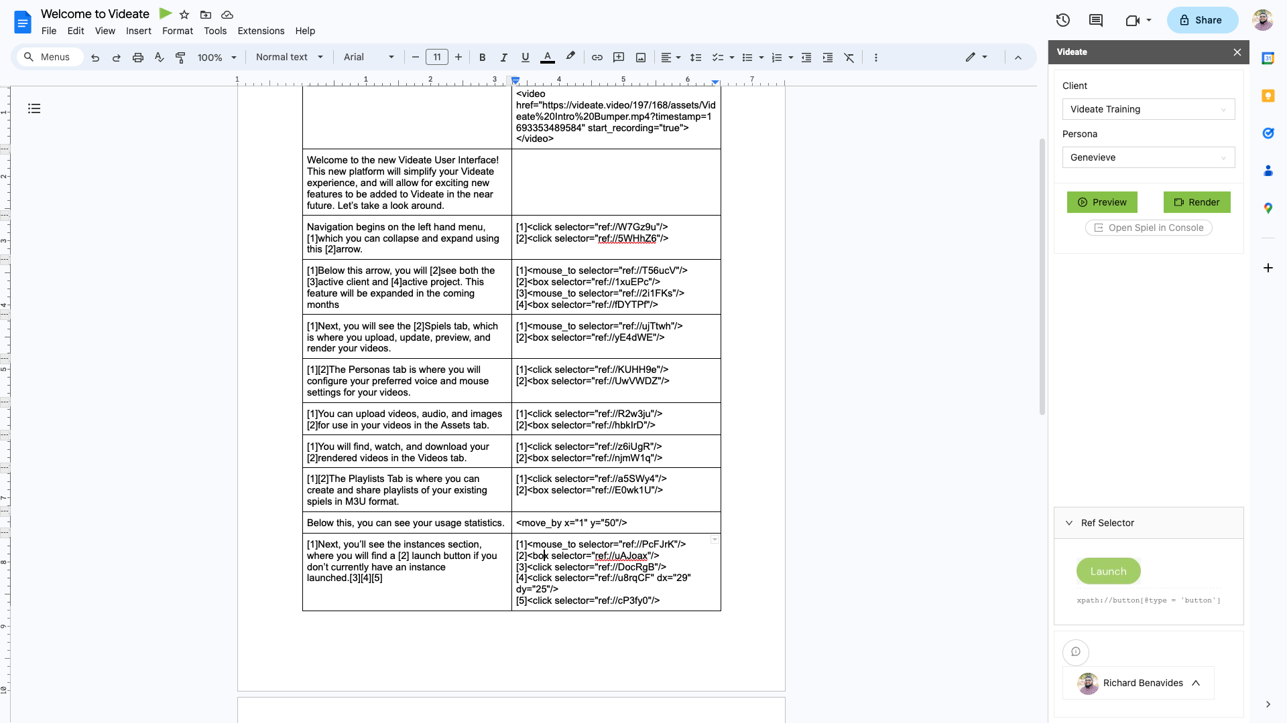
Task: Show document outline icon
Action: click(34, 108)
